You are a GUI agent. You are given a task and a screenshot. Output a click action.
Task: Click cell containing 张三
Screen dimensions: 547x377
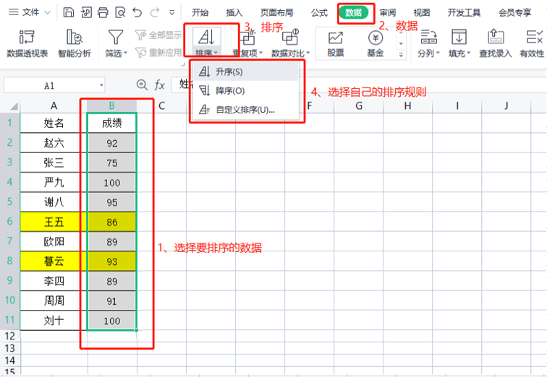tap(54, 162)
